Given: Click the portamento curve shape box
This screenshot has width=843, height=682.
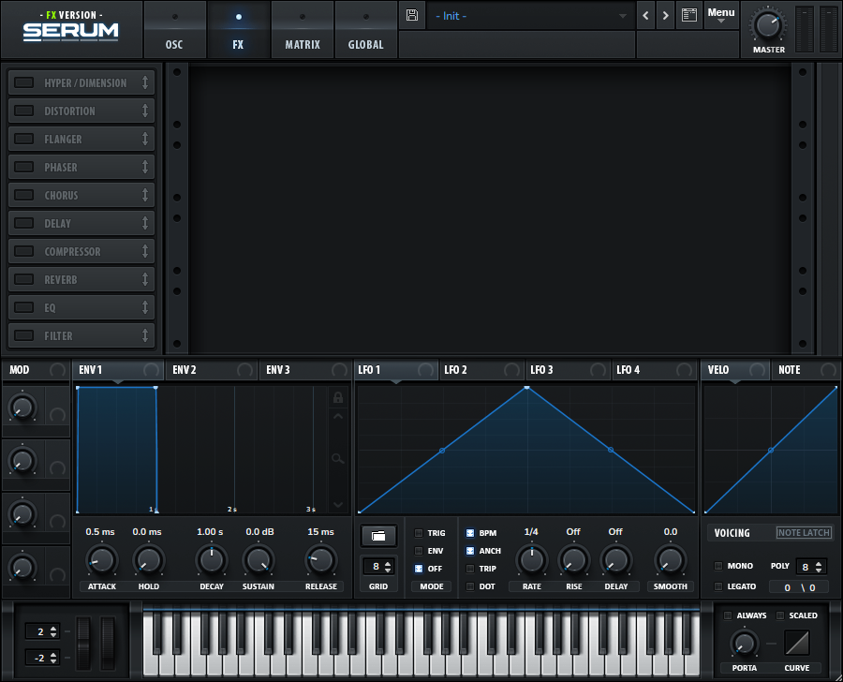Looking at the screenshot, I should pos(797,643).
